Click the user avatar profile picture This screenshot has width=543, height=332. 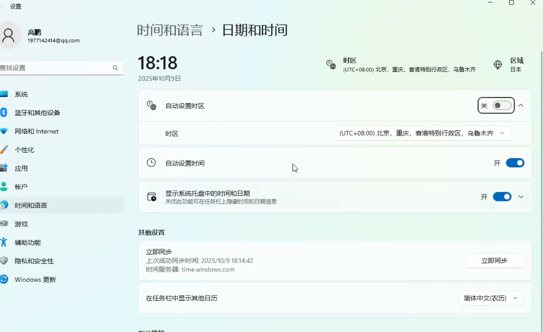coord(9,36)
